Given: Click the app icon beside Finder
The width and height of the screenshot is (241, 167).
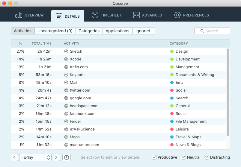Looking at the screenshot, I should click(x=66, y=122).
